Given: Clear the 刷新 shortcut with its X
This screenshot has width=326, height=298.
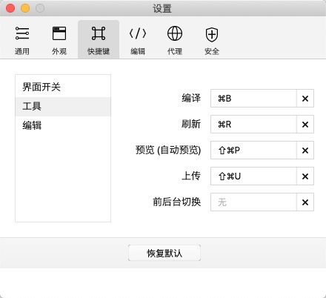Looking at the screenshot, I should coord(305,125).
